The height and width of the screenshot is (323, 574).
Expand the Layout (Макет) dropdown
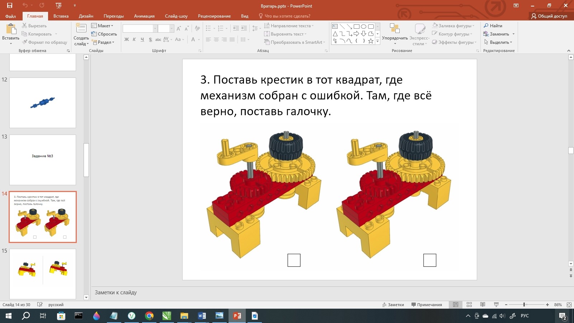pyautogui.click(x=102, y=26)
